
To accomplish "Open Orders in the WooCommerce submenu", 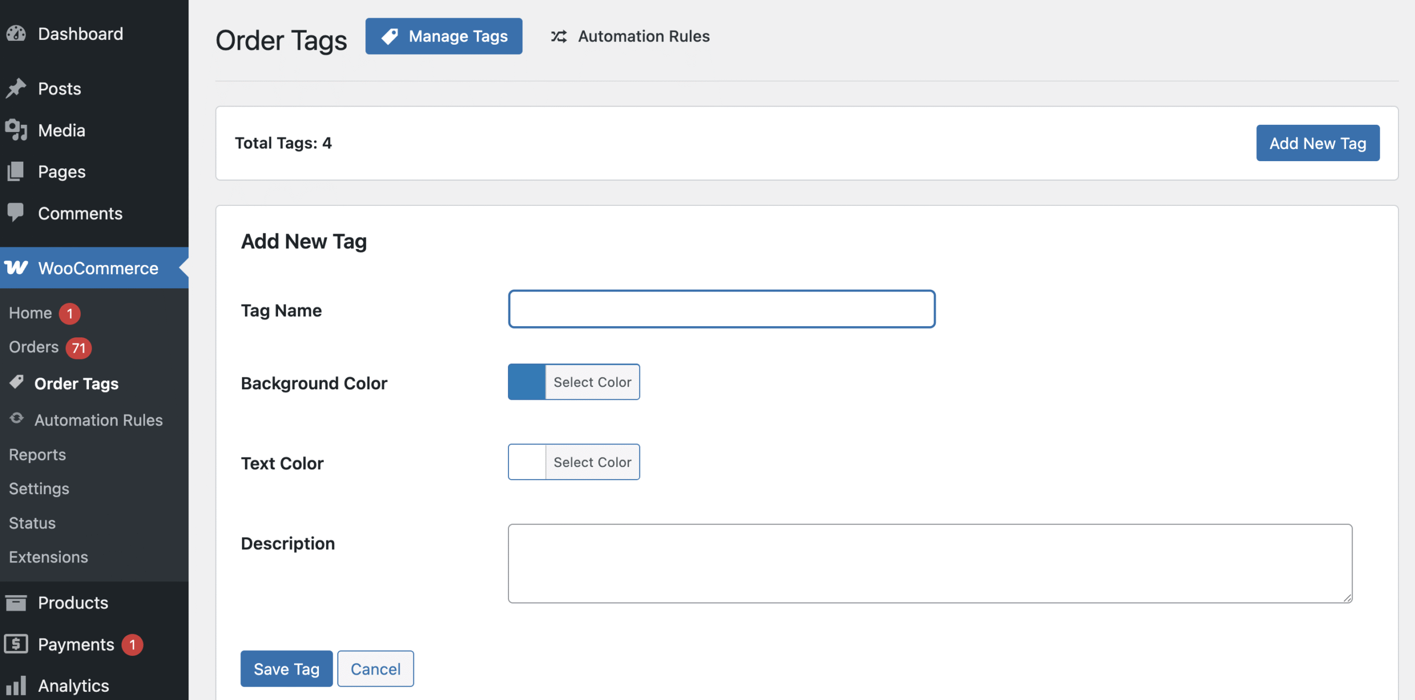I will [34, 347].
